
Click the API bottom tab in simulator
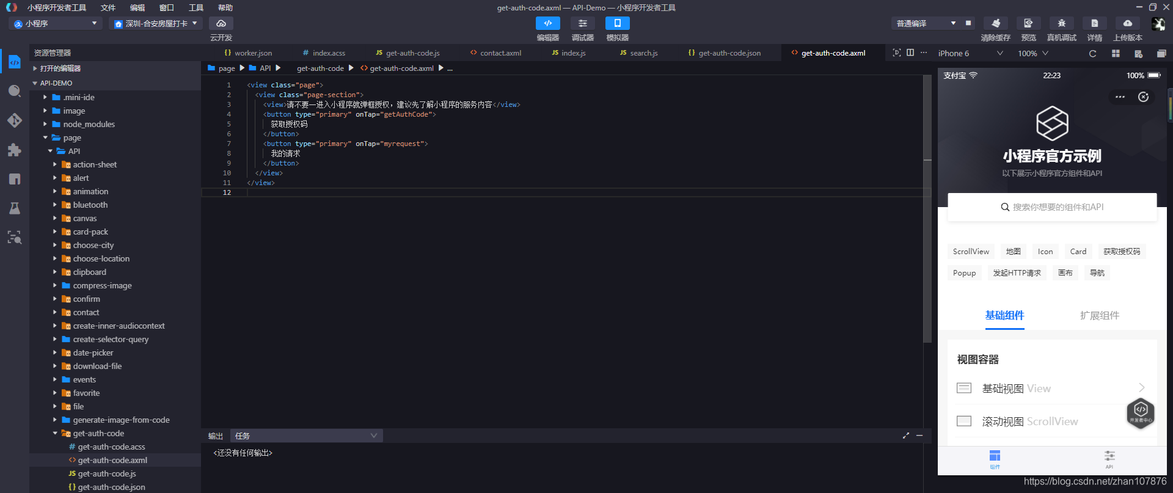pos(1109,459)
